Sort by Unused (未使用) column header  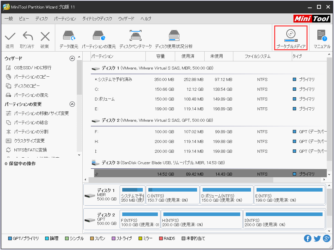pos(219,56)
